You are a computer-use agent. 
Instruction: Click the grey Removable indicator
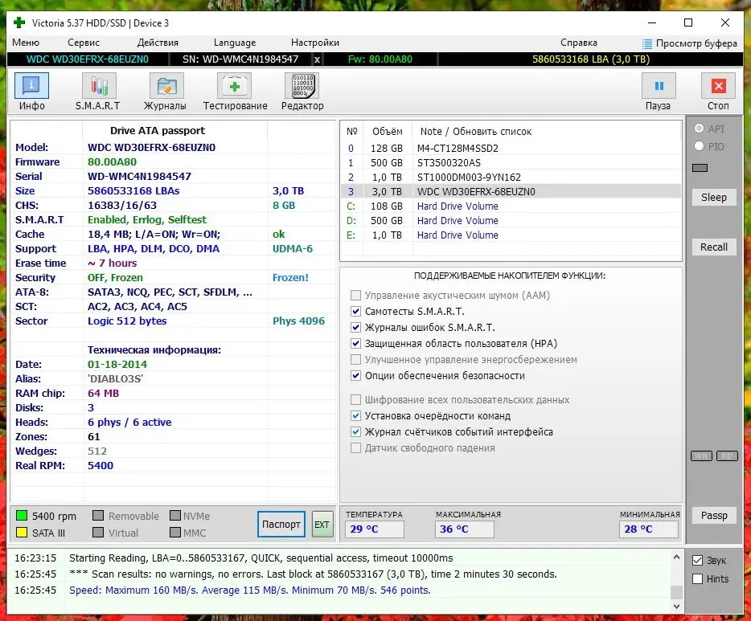pyautogui.click(x=98, y=515)
